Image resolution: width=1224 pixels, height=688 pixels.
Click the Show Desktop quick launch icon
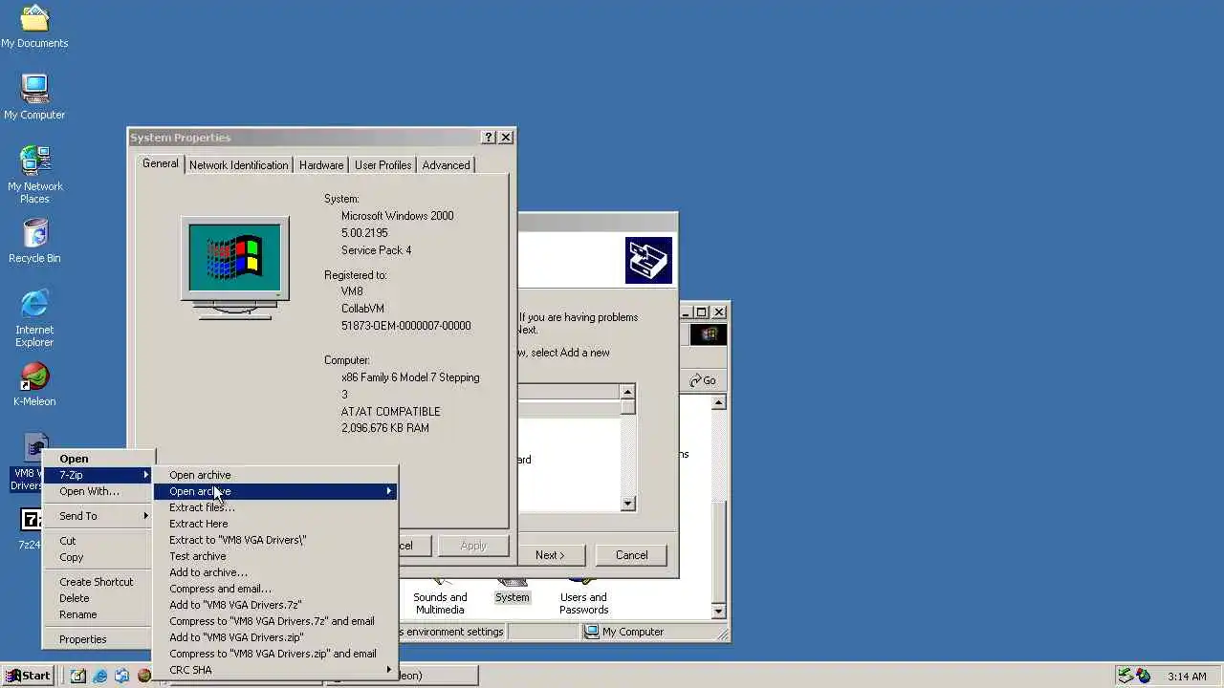tap(78, 676)
